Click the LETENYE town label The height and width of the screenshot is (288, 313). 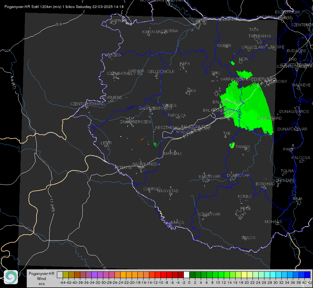(123, 168)
